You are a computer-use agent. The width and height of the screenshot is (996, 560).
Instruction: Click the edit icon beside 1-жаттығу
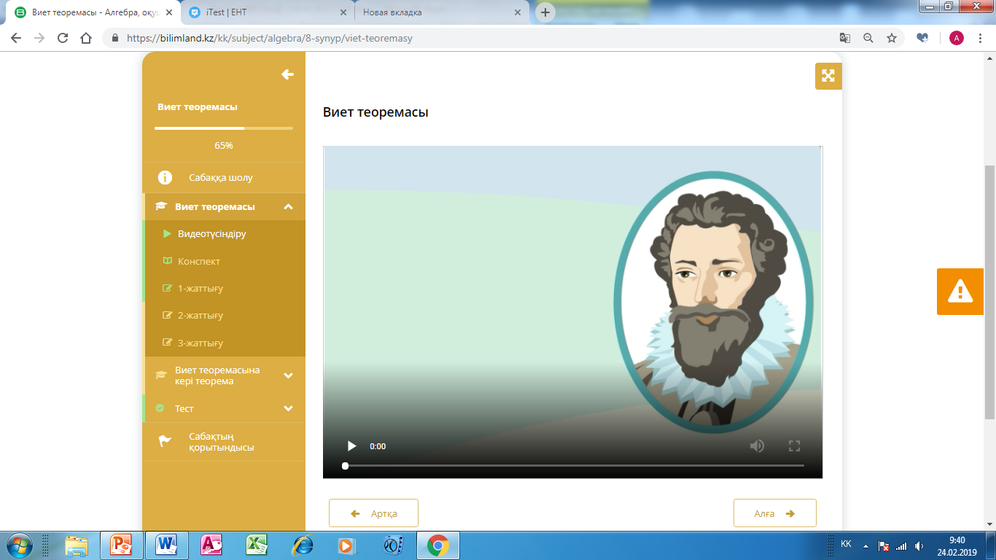[x=168, y=288]
